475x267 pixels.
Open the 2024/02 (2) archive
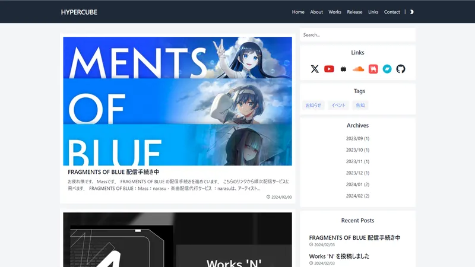pos(358,196)
